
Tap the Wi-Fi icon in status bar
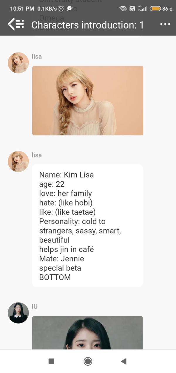pyautogui.click(x=123, y=9)
